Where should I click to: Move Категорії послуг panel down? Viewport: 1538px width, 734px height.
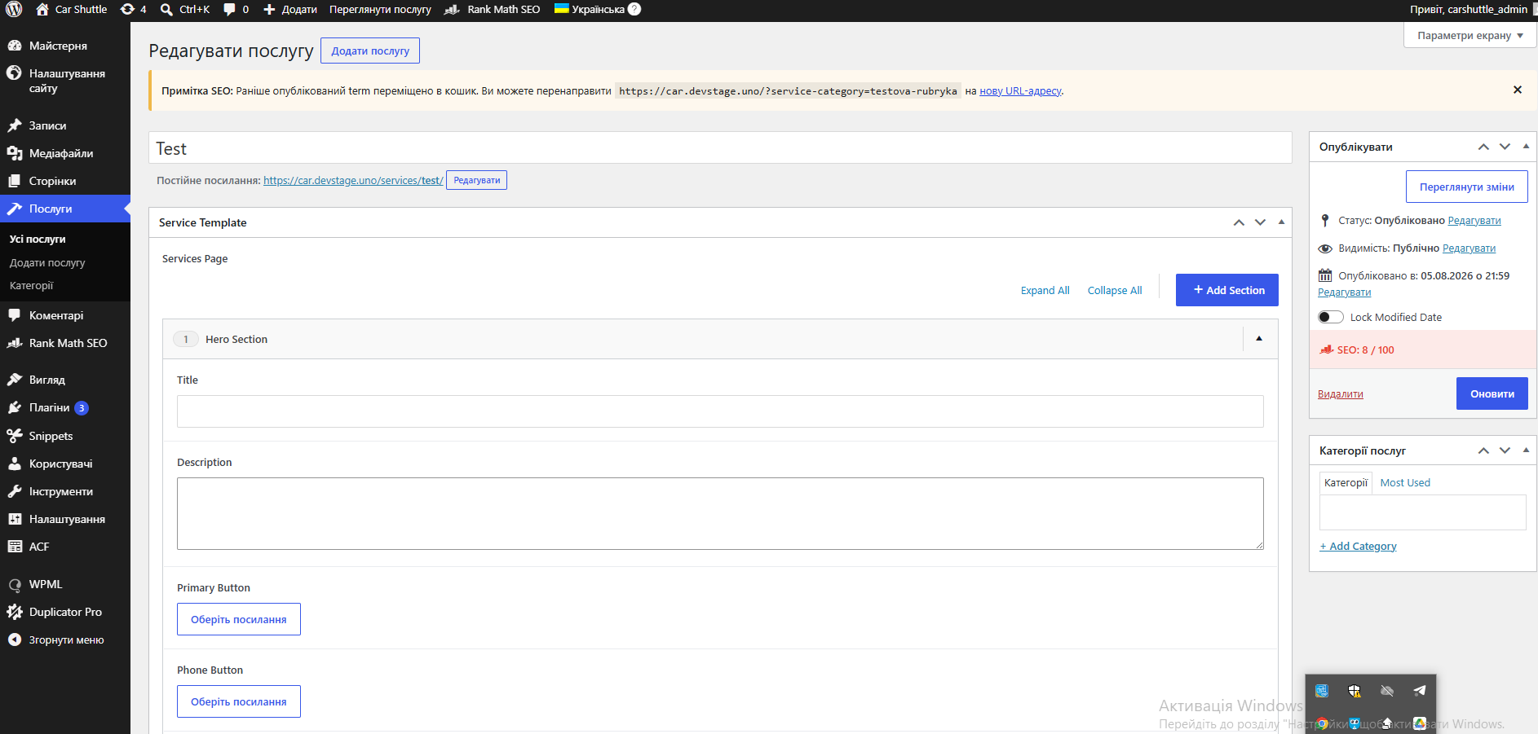click(x=1505, y=451)
